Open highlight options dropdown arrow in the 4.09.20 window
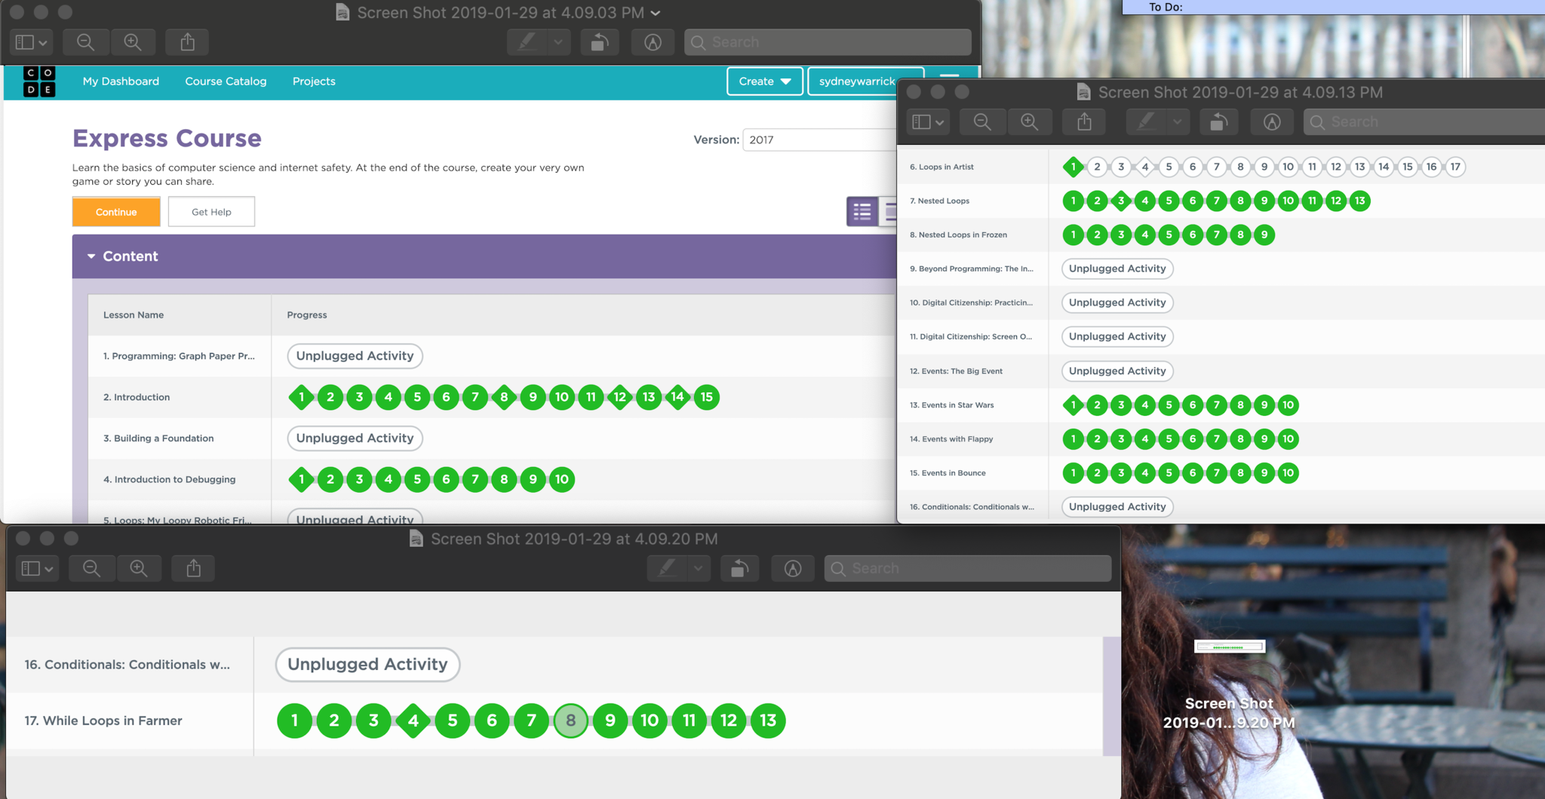This screenshot has width=1545, height=799. (699, 568)
